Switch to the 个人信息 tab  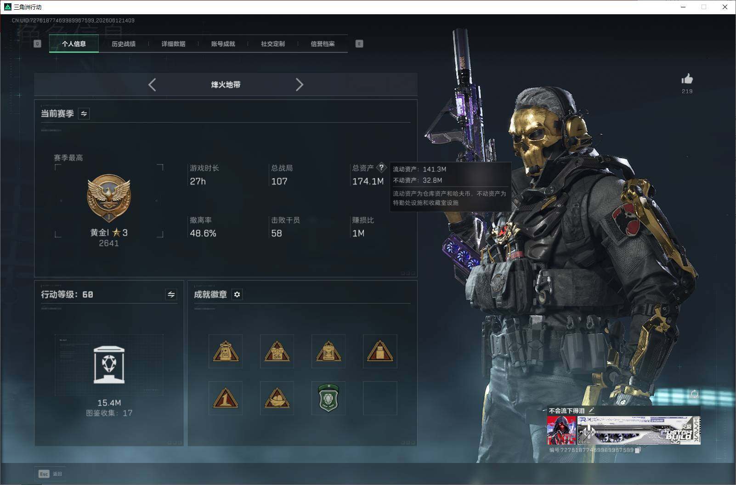pyautogui.click(x=74, y=44)
